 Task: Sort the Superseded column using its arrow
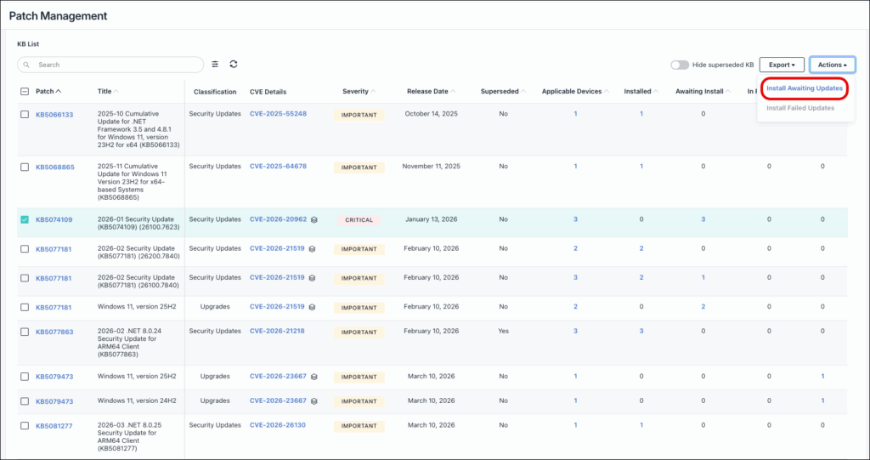(x=524, y=91)
